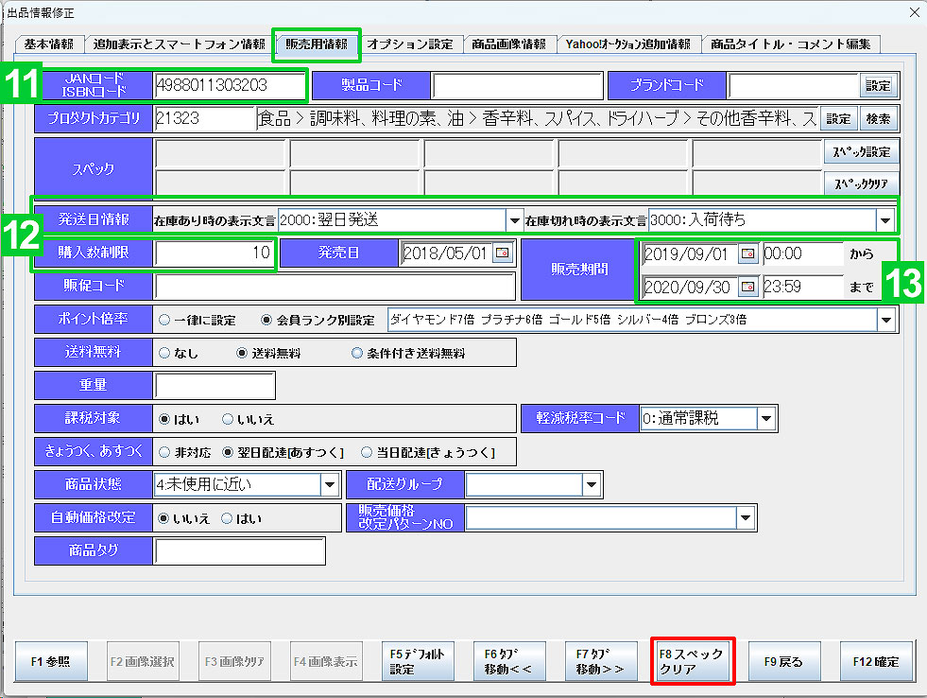Screen dimensions: 927x698
Task: Expand 商品状態 dropdown list
Action: click(330, 485)
